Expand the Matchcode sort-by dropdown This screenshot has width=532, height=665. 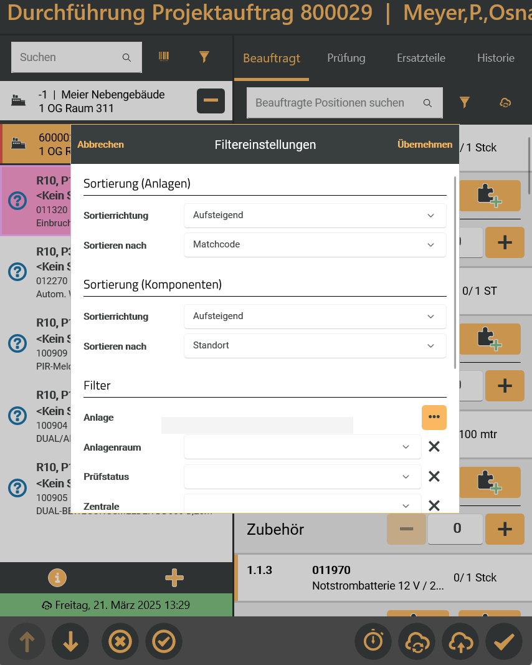315,245
